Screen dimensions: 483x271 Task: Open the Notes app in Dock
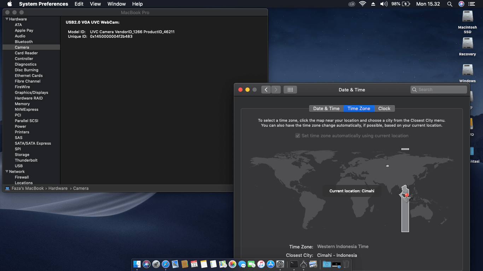204,264
